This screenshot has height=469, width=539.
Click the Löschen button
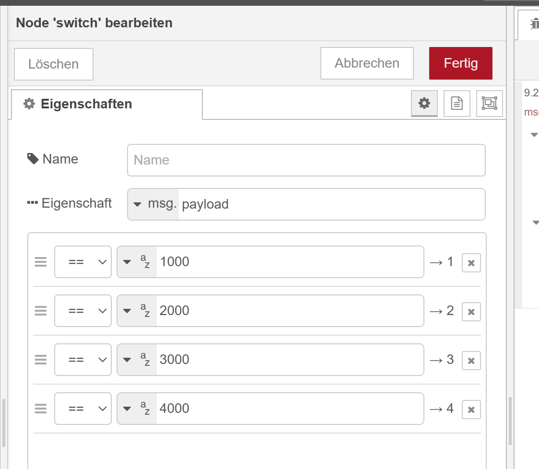[x=53, y=64]
